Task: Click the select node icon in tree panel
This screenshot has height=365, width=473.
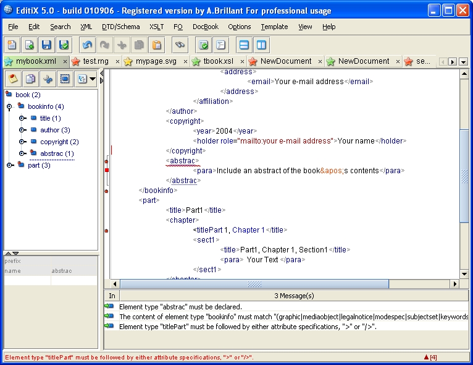Action: (65, 79)
